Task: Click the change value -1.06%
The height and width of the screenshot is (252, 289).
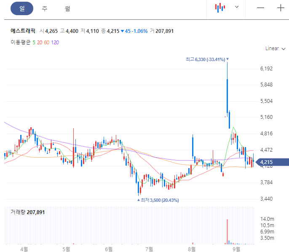Action: (x=139, y=31)
